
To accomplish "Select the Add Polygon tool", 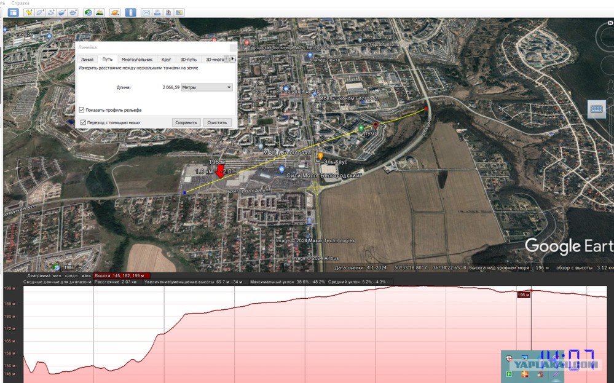I will [x=40, y=12].
